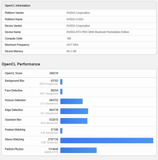Click the Particle Physics score bar
Screen dimensions: 158x160
pos(78,150)
